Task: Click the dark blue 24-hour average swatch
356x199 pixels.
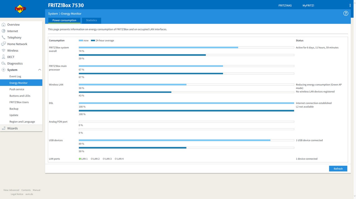Action: point(93,41)
